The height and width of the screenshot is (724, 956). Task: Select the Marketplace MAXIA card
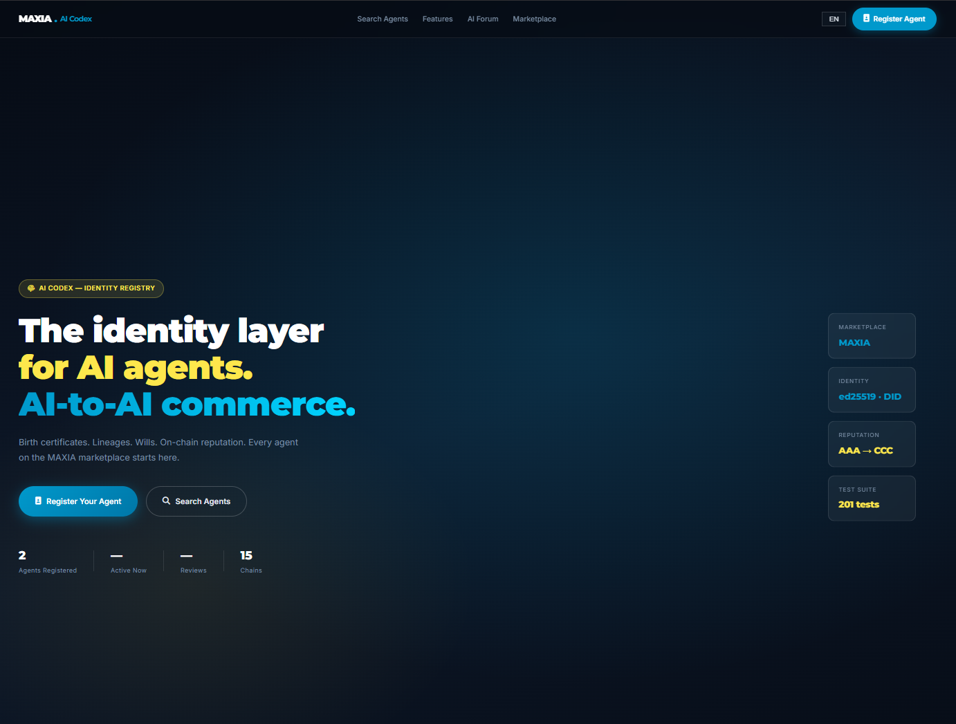872,336
